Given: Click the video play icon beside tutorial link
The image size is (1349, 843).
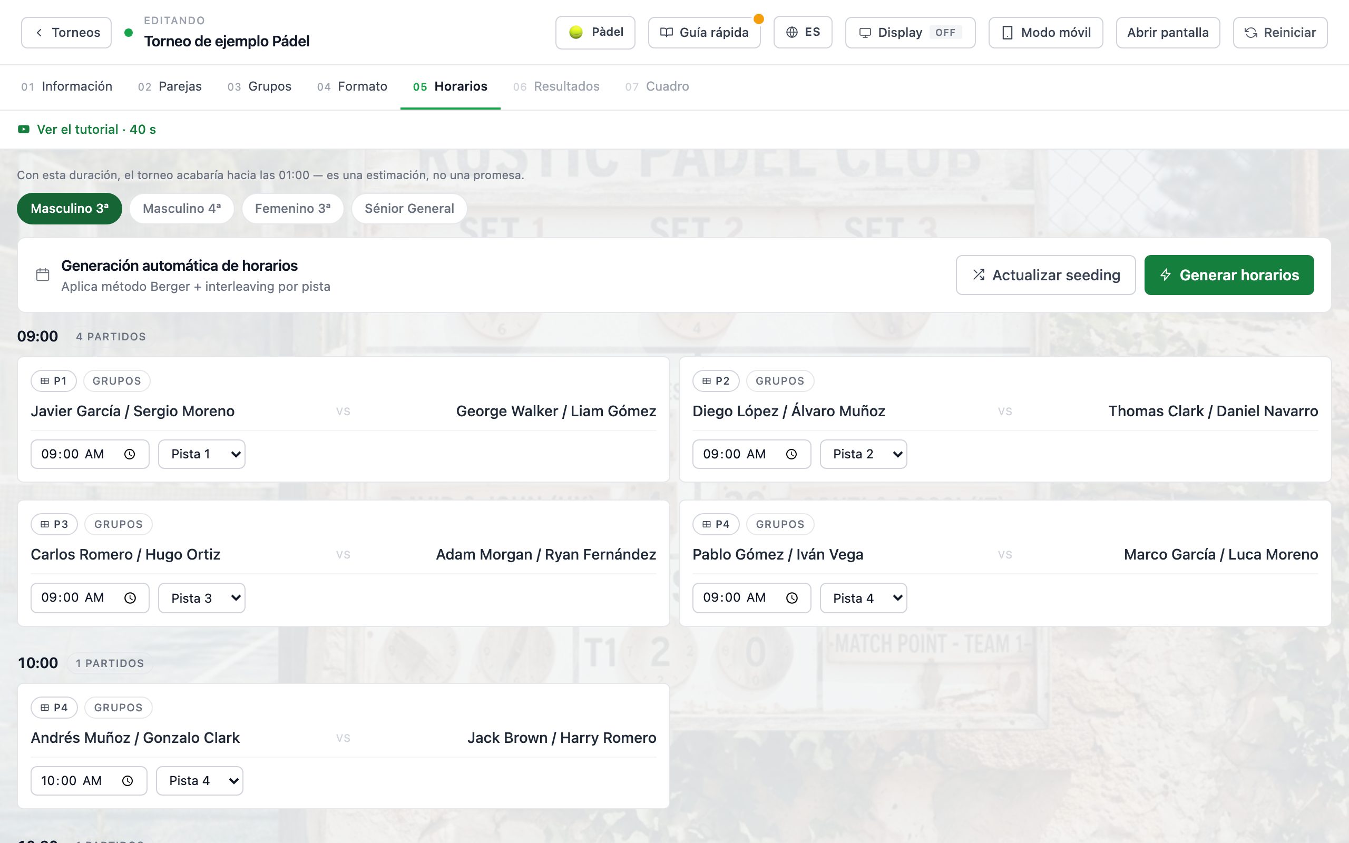Looking at the screenshot, I should (23, 130).
